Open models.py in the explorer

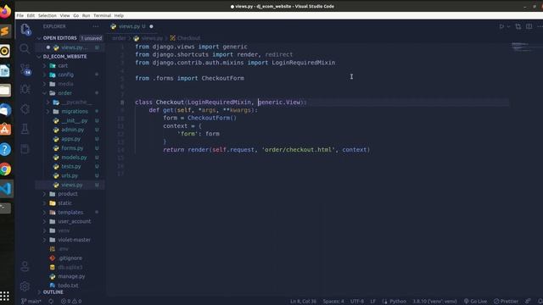click(70, 158)
